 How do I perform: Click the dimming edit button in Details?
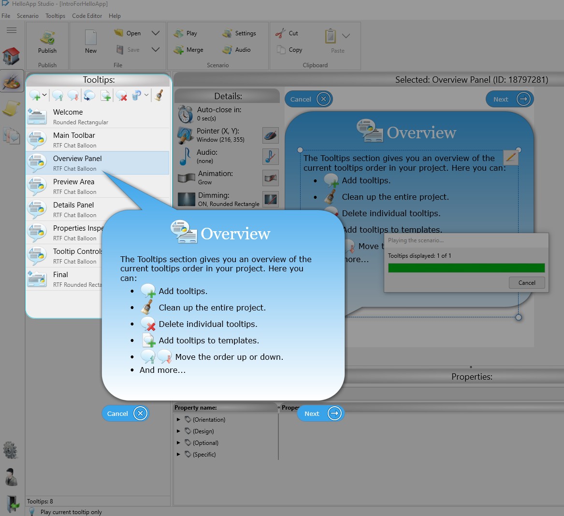point(271,199)
